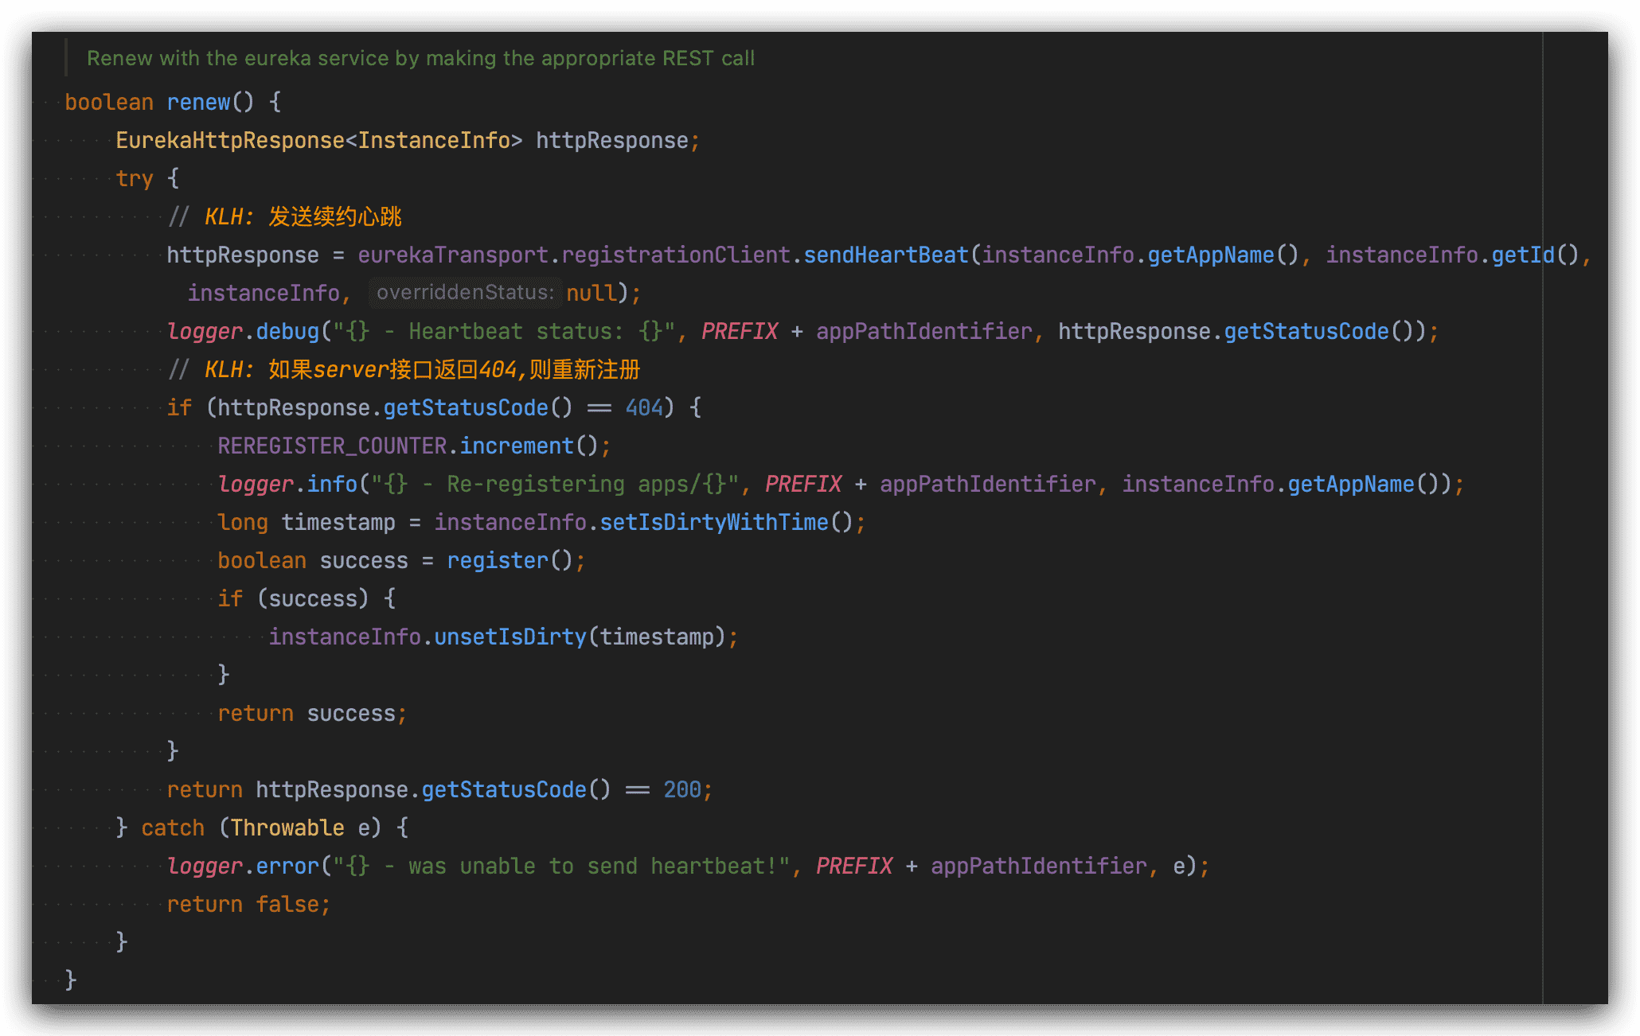This screenshot has width=1640, height=1036.
Task: Click the 'Heartbeat status' log string
Action: pyautogui.click(x=504, y=331)
